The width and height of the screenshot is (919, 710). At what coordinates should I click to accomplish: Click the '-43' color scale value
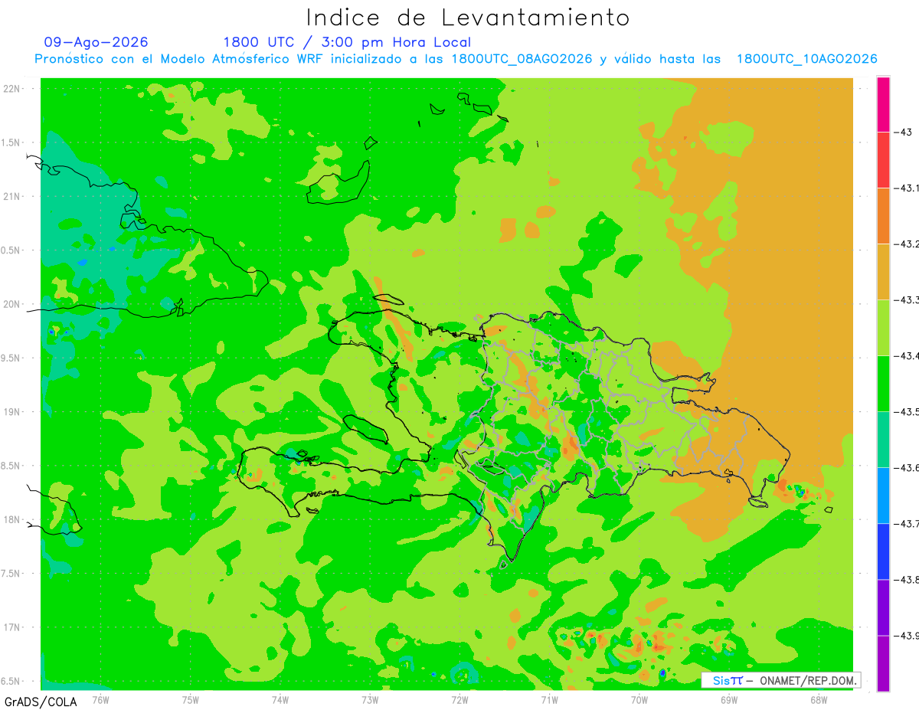904,133
